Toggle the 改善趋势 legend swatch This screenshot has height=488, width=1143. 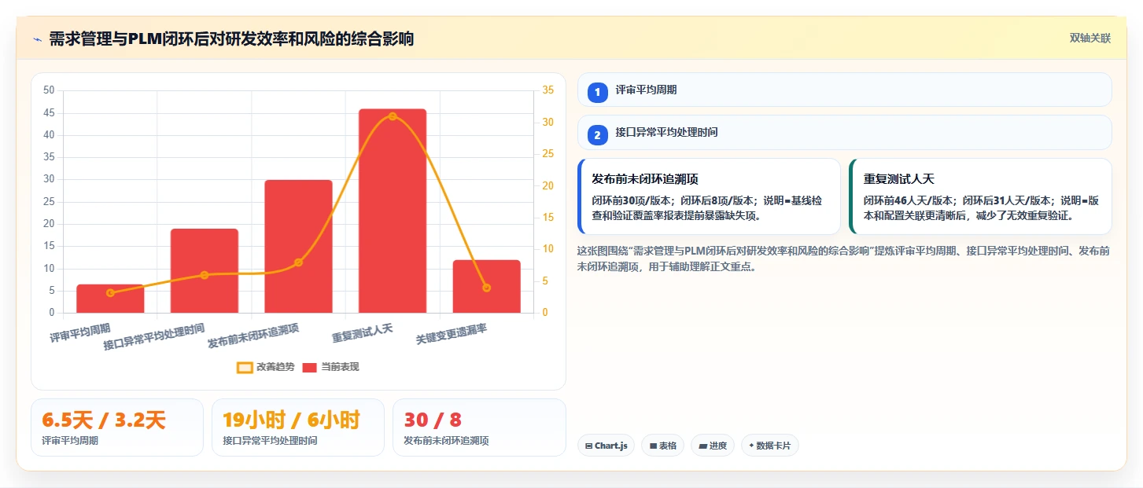point(245,367)
